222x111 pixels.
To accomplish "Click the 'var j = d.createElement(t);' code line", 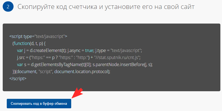I will click(x=79, y=50).
